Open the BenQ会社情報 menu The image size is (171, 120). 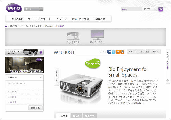[x=81, y=19]
